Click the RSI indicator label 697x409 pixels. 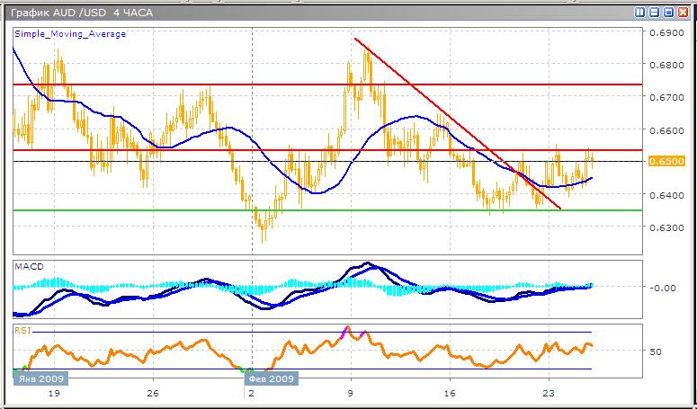tap(22, 329)
